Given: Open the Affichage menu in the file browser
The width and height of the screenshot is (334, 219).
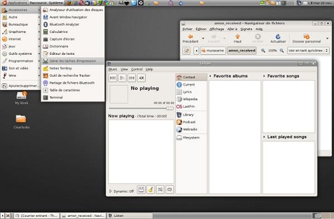Looking at the screenshot, I should coord(217,29).
